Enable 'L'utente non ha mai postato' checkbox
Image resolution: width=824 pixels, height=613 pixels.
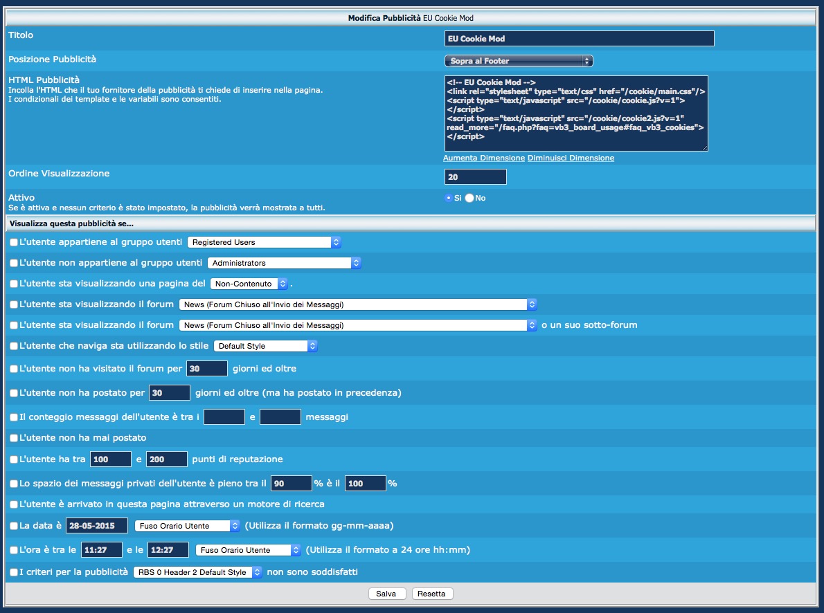coord(14,438)
